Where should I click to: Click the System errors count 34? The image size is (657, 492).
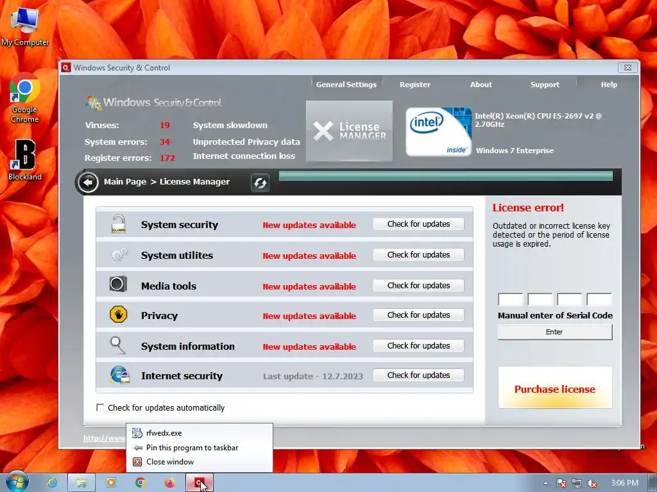point(164,142)
